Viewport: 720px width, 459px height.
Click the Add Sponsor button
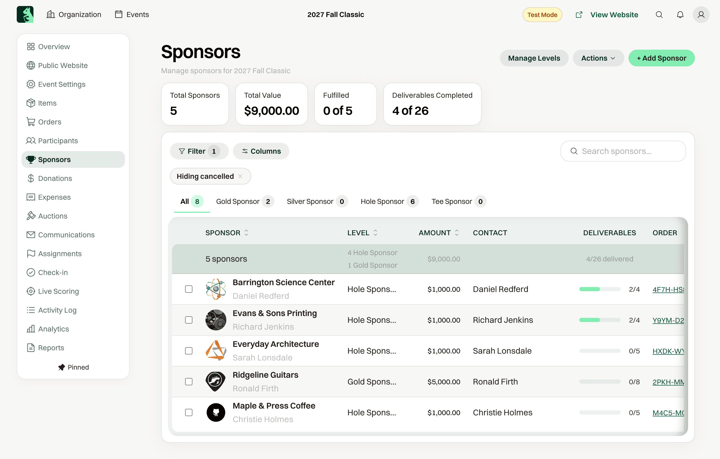661,58
